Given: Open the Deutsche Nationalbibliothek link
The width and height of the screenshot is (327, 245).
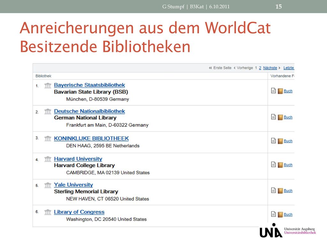Looking at the screenshot, I should click(89, 111).
